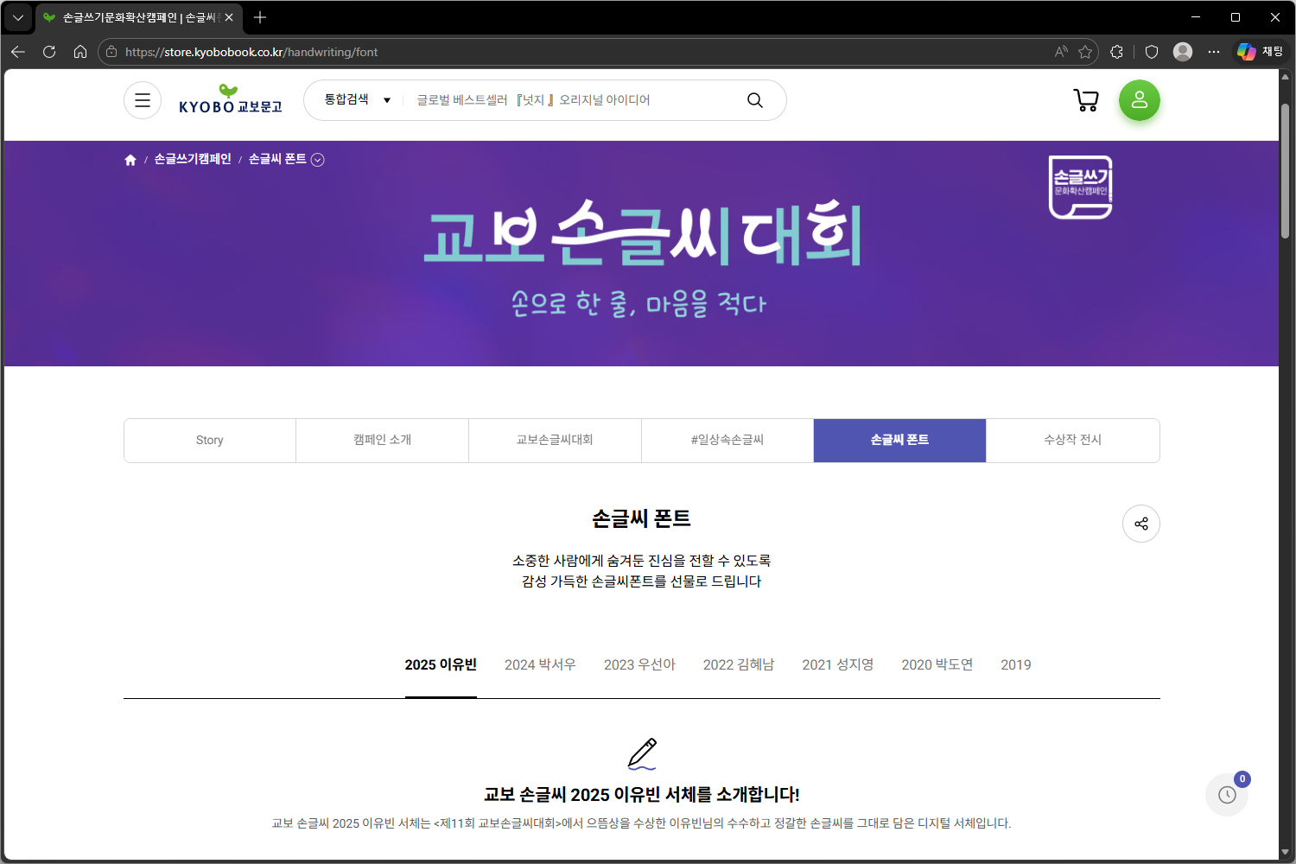Open the browser extensions icon
Image resolution: width=1296 pixels, height=864 pixels.
[x=1116, y=52]
